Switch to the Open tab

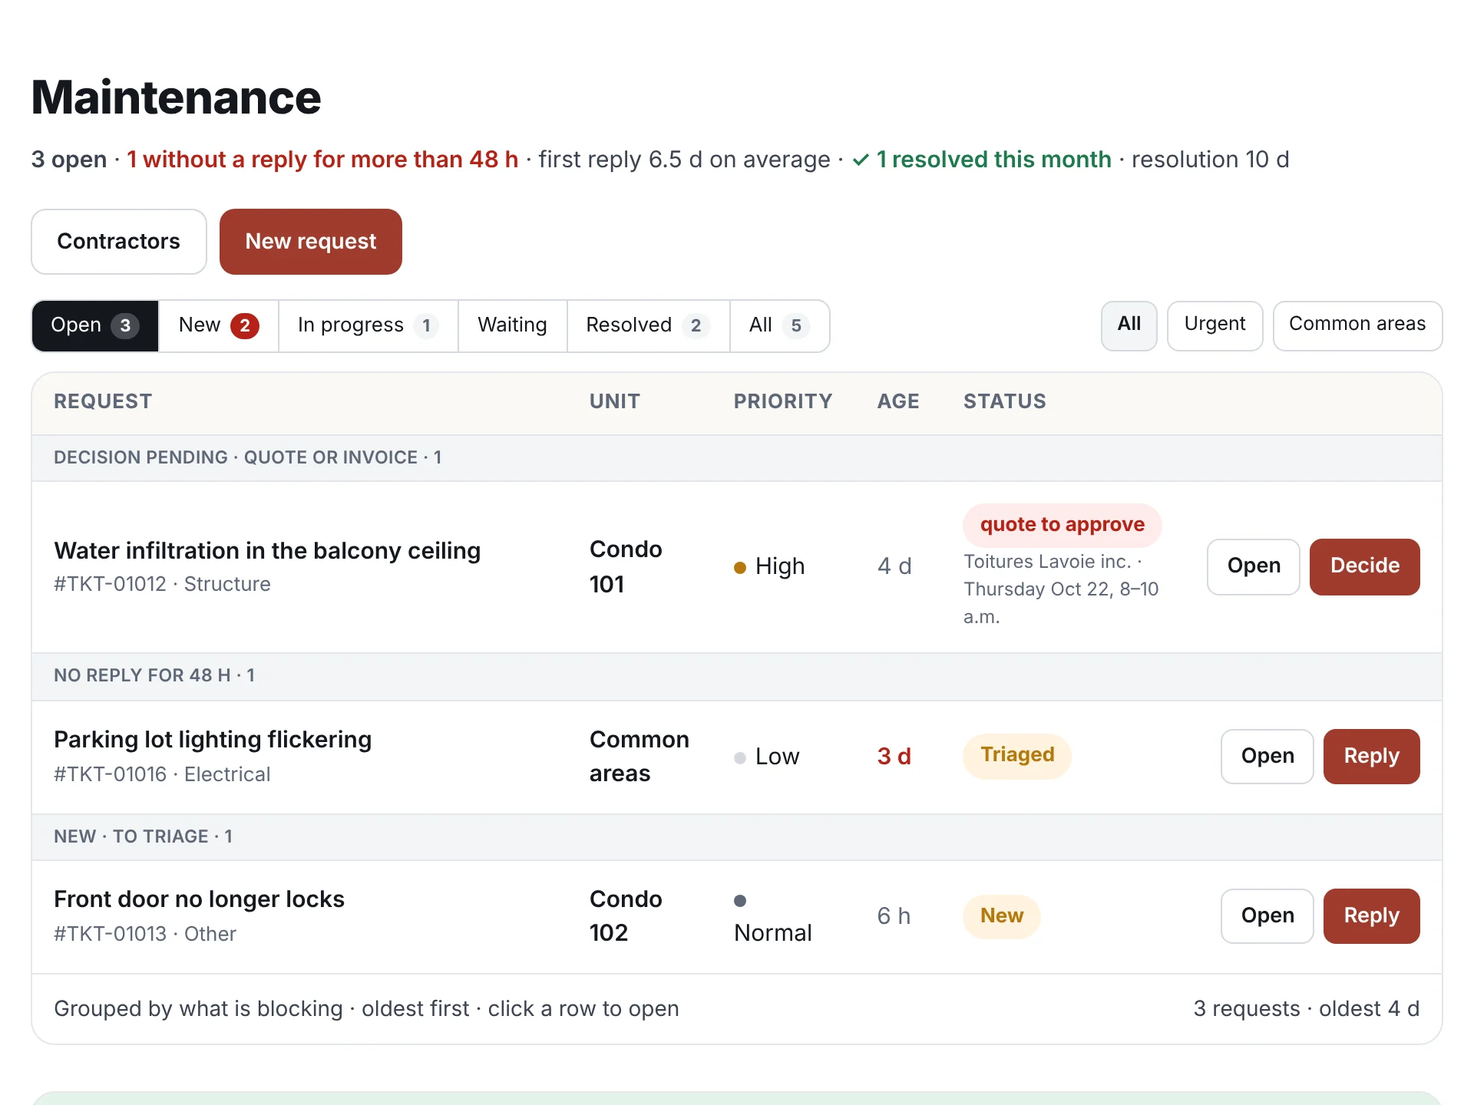[x=95, y=325]
